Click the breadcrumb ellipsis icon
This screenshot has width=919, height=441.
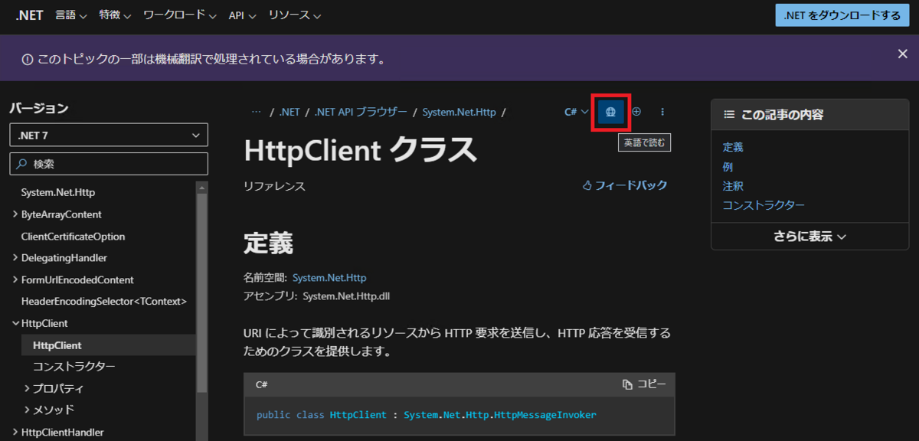[x=257, y=112]
